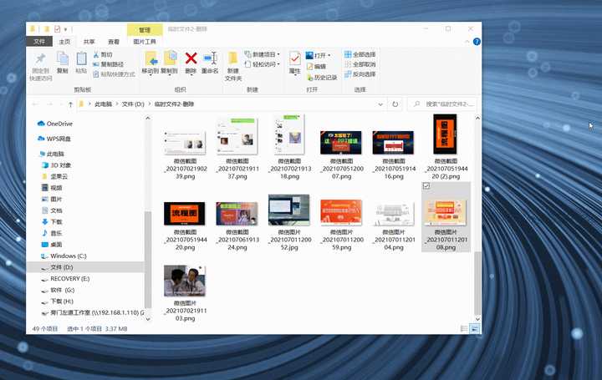Viewport: 602px width, 380px height.
Task: Open Copy to (复制到) menu
Action: click(x=169, y=63)
